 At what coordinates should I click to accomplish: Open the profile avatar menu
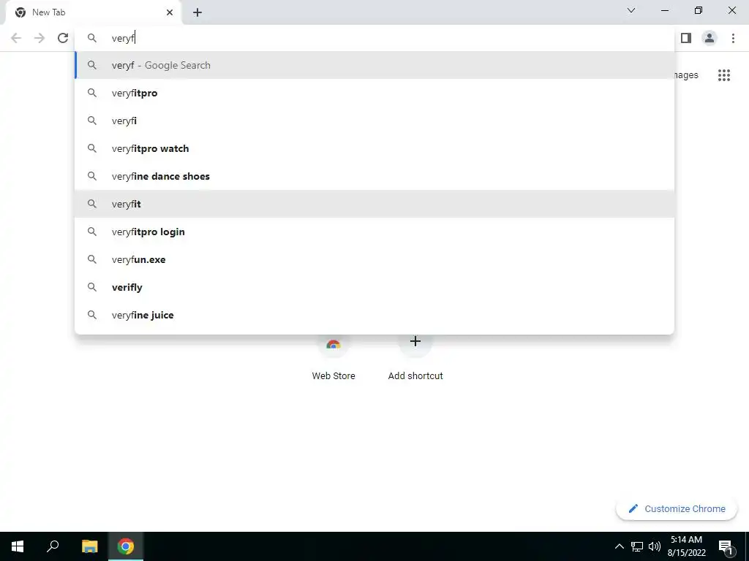coord(710,38)
